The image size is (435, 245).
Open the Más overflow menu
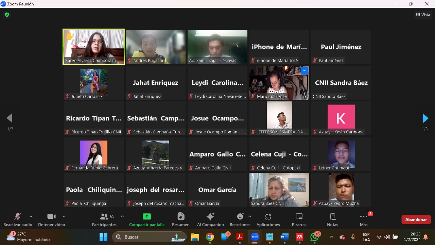364,219
